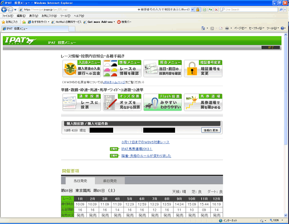The width and height of the screenshot is (289, 224).
Task: Click the browser Forward arrow button
Action: click(10, 10)
